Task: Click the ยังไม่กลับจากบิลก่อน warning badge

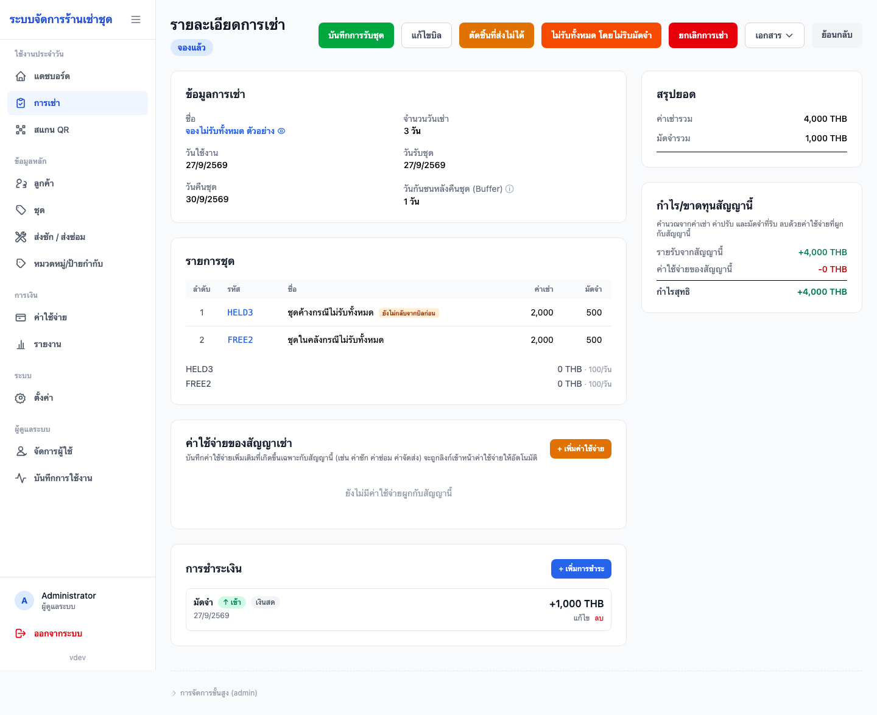Action: click(x=409, y=313)
